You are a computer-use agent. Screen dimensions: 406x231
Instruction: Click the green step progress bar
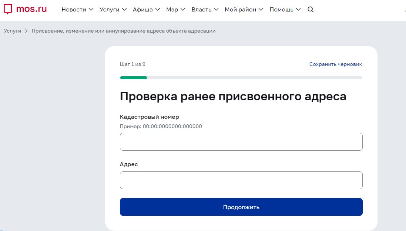coord(134,78)
